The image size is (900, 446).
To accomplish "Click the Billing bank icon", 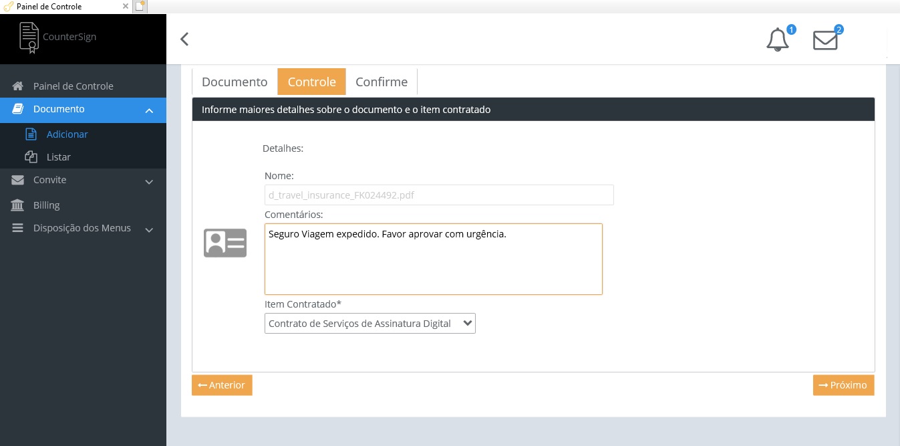I will coord(18,205).
